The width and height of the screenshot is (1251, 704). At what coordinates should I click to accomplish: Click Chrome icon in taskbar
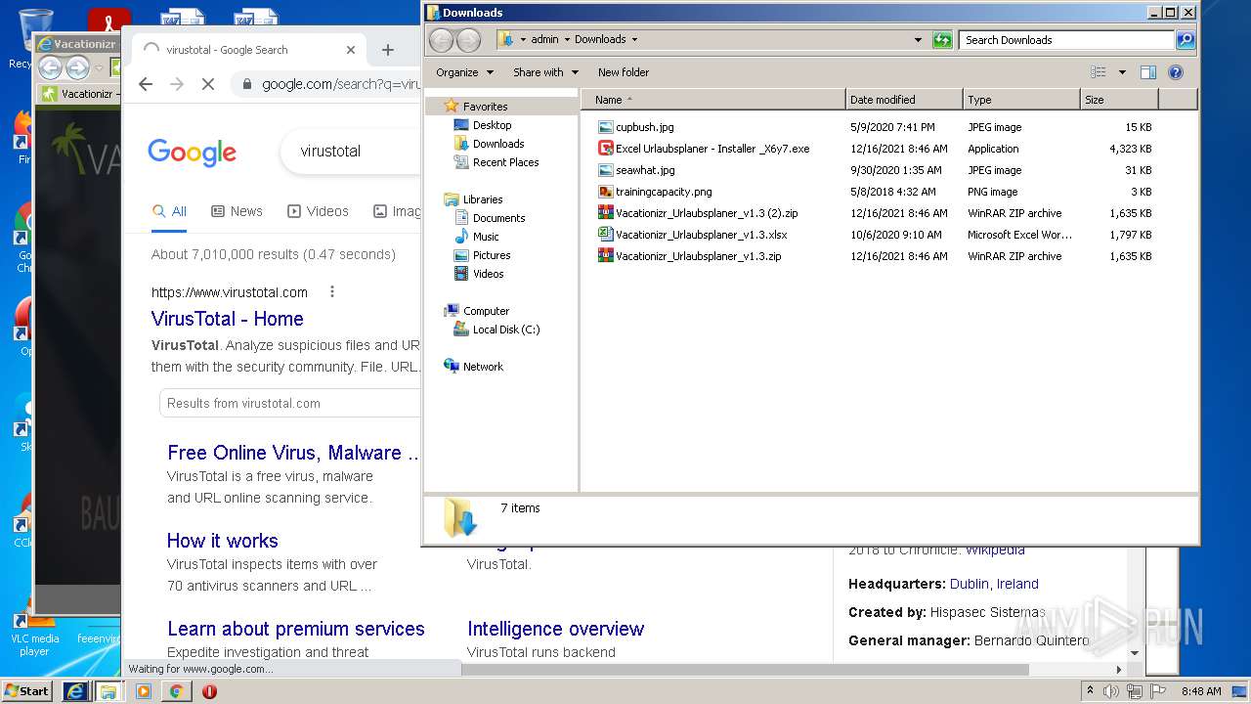pyautogui.click(x=176, y=691)
